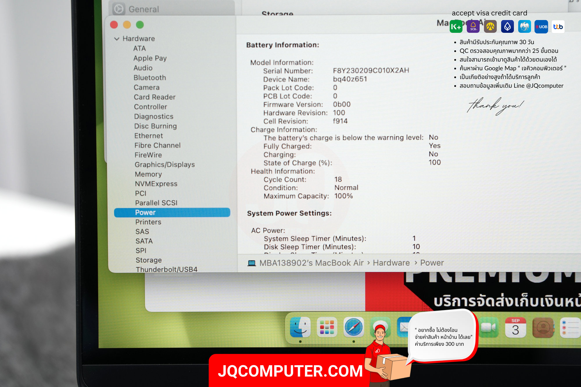Click the device name bq40z651

click(350, 79)
